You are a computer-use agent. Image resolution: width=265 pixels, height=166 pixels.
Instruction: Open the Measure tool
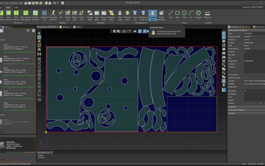pyautogui.click(x=207, y=14)
